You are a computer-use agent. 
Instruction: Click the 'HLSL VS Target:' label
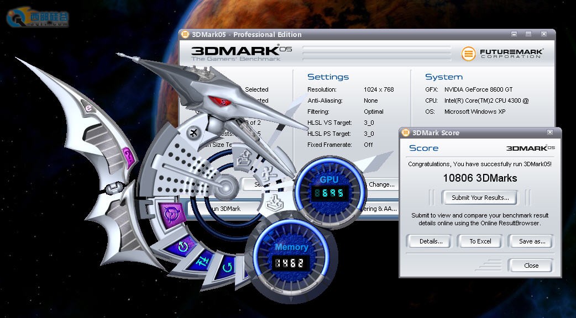tap(329, 123)
